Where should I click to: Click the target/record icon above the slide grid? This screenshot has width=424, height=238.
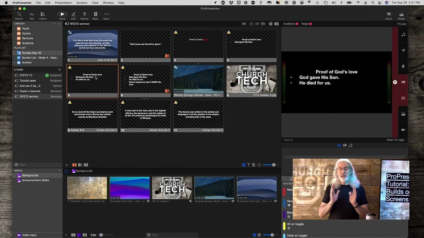(x=271, y=24)
